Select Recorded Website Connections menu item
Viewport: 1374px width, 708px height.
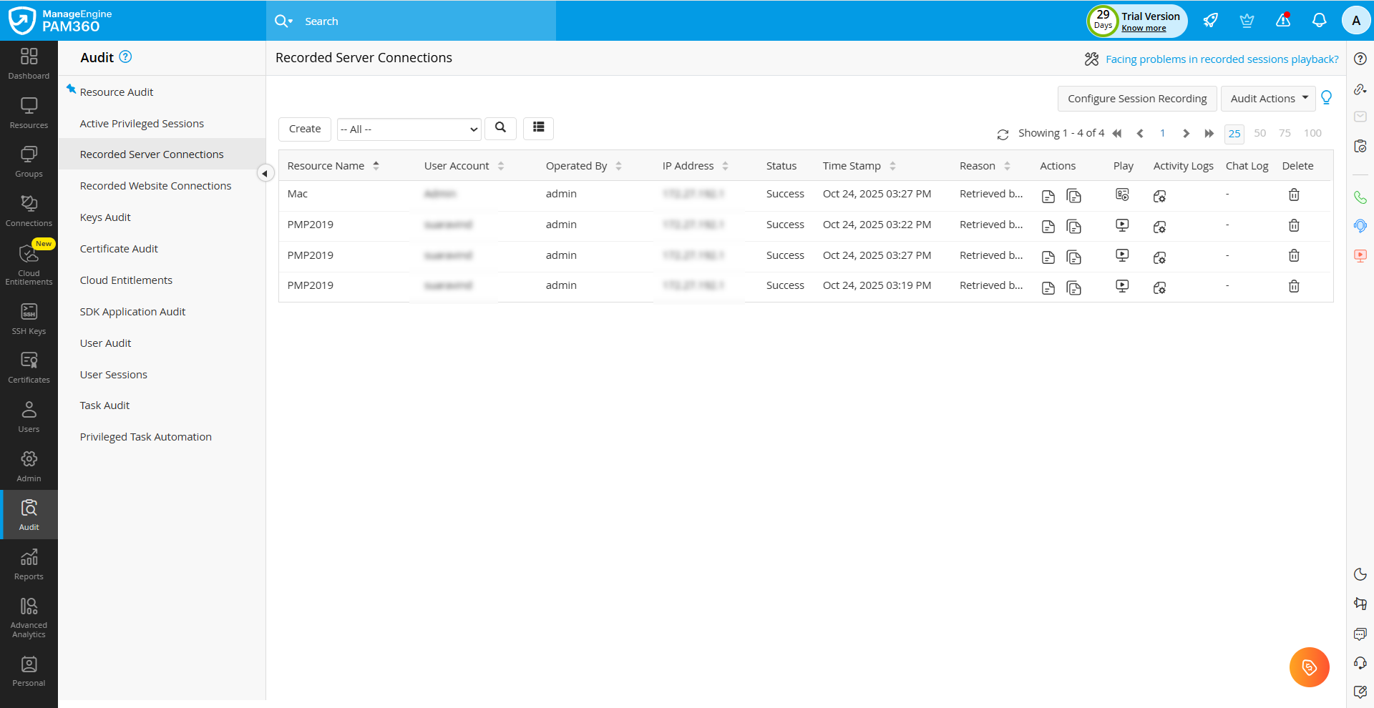pos(155,186)
